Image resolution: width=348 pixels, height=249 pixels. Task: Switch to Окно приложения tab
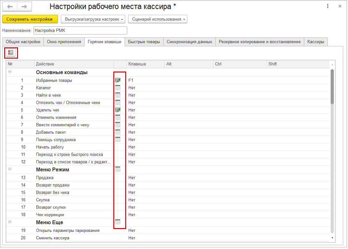click(64, 42)
